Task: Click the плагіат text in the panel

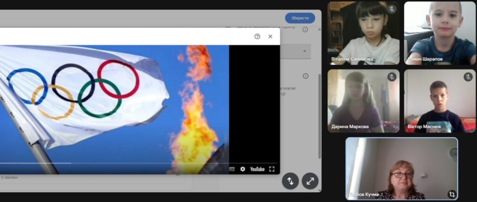Action: tap(289, 88)
